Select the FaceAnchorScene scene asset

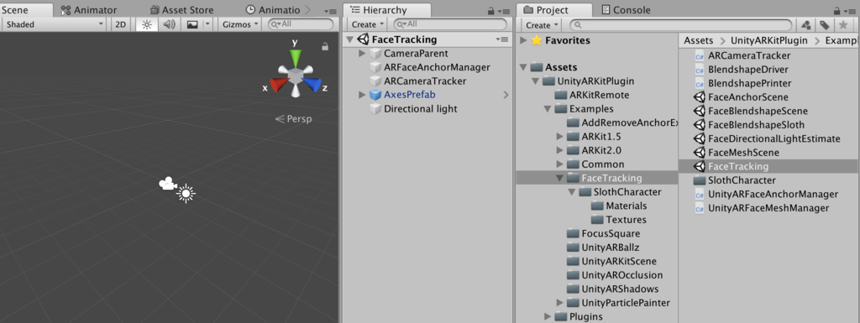748,97
